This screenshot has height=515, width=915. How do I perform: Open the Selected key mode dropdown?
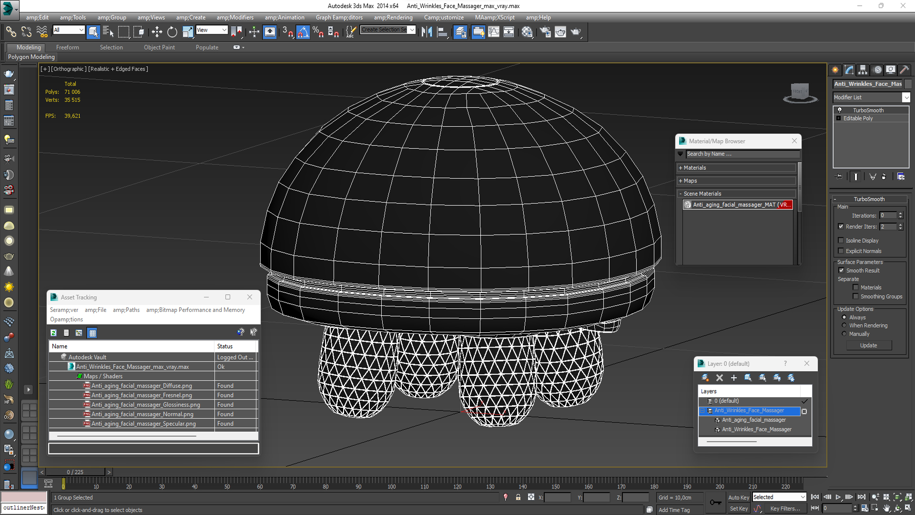coord(779,497)
